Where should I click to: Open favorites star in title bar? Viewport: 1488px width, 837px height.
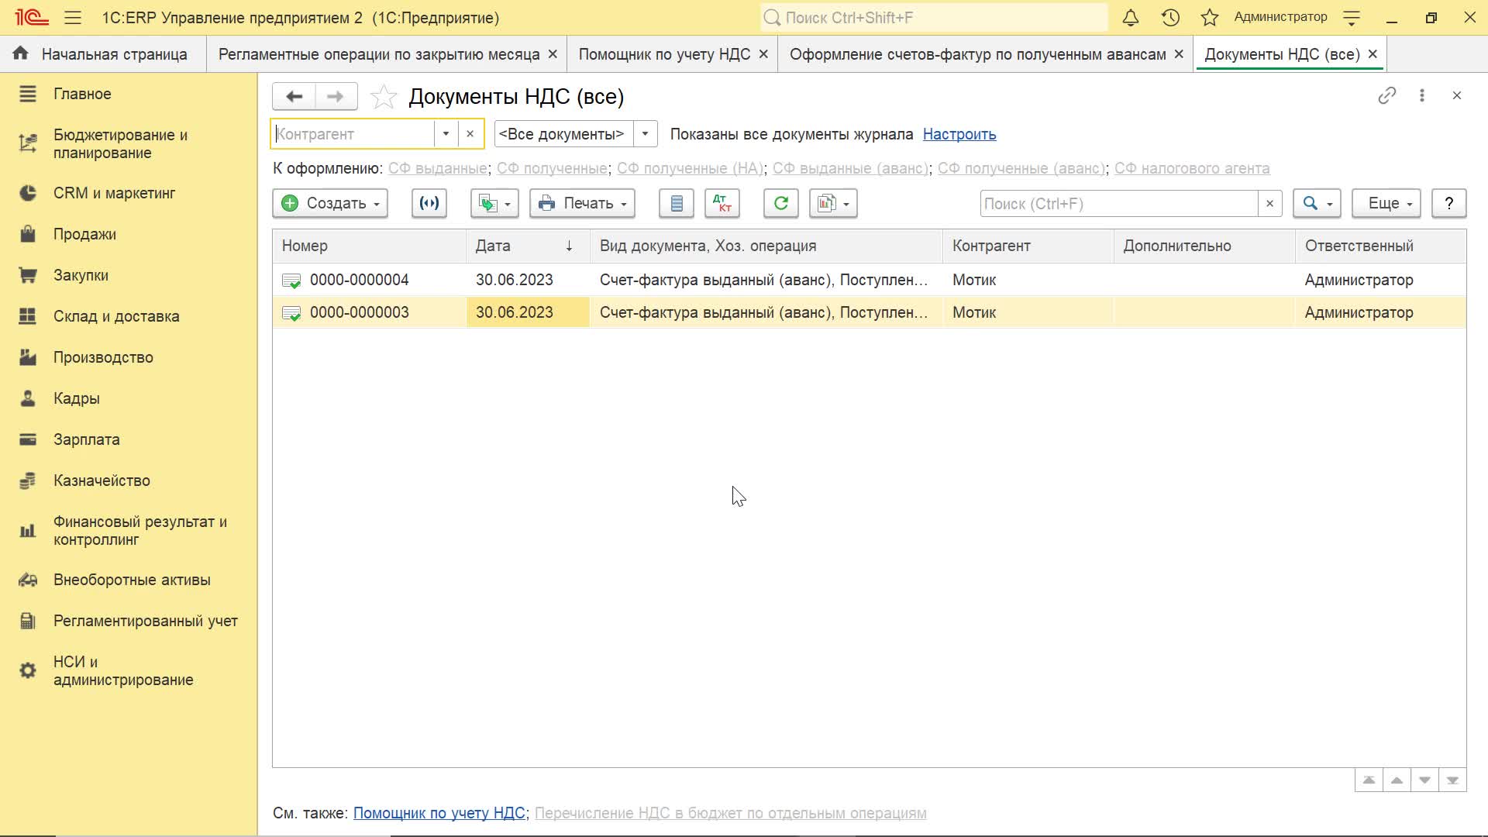[1210, 17]
